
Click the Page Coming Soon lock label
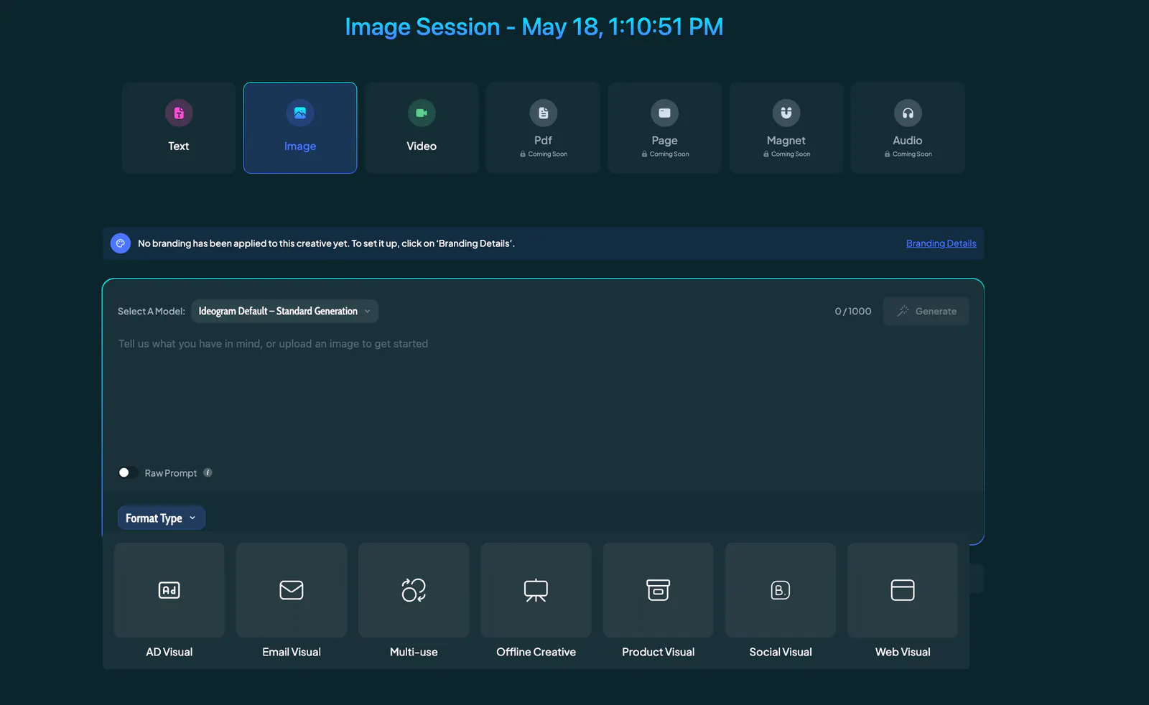665,154
